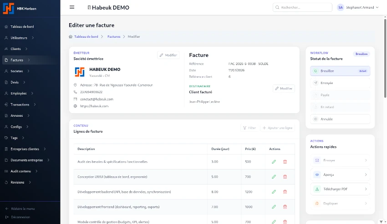This screenshot has height=224, width=387.
Task: Delete the Développement frontend invoice line
Action: [x=285, y=207]
